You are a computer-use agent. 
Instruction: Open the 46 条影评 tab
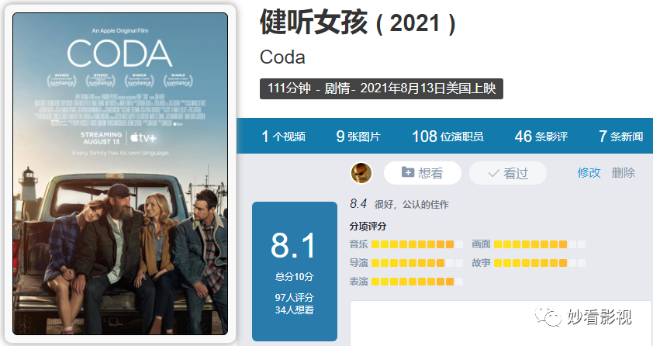pos(541,137)
